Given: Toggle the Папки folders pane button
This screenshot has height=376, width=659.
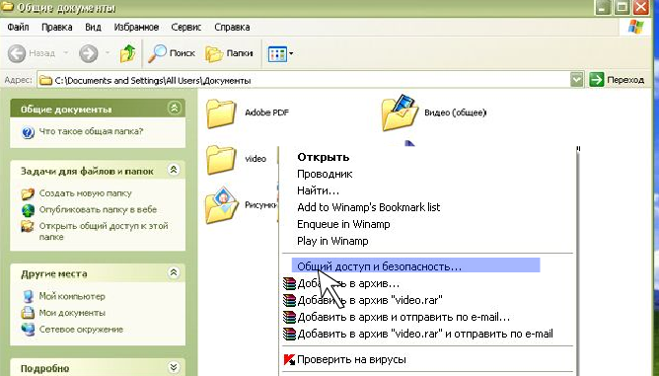Looking at the screenshot, I should 229,53.
